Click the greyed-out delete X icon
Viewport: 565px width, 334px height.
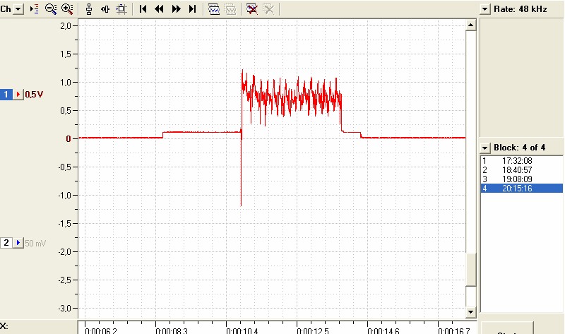[268, 9]
